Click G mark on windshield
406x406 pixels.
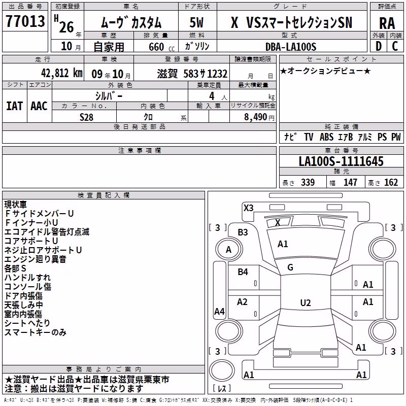point(290,267)
